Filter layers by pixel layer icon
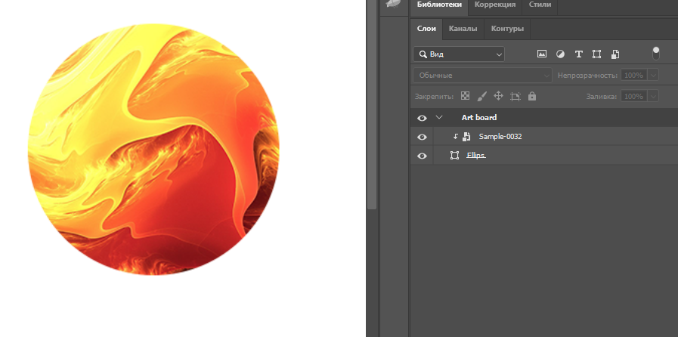678x337 pixels. pos(541,54)
